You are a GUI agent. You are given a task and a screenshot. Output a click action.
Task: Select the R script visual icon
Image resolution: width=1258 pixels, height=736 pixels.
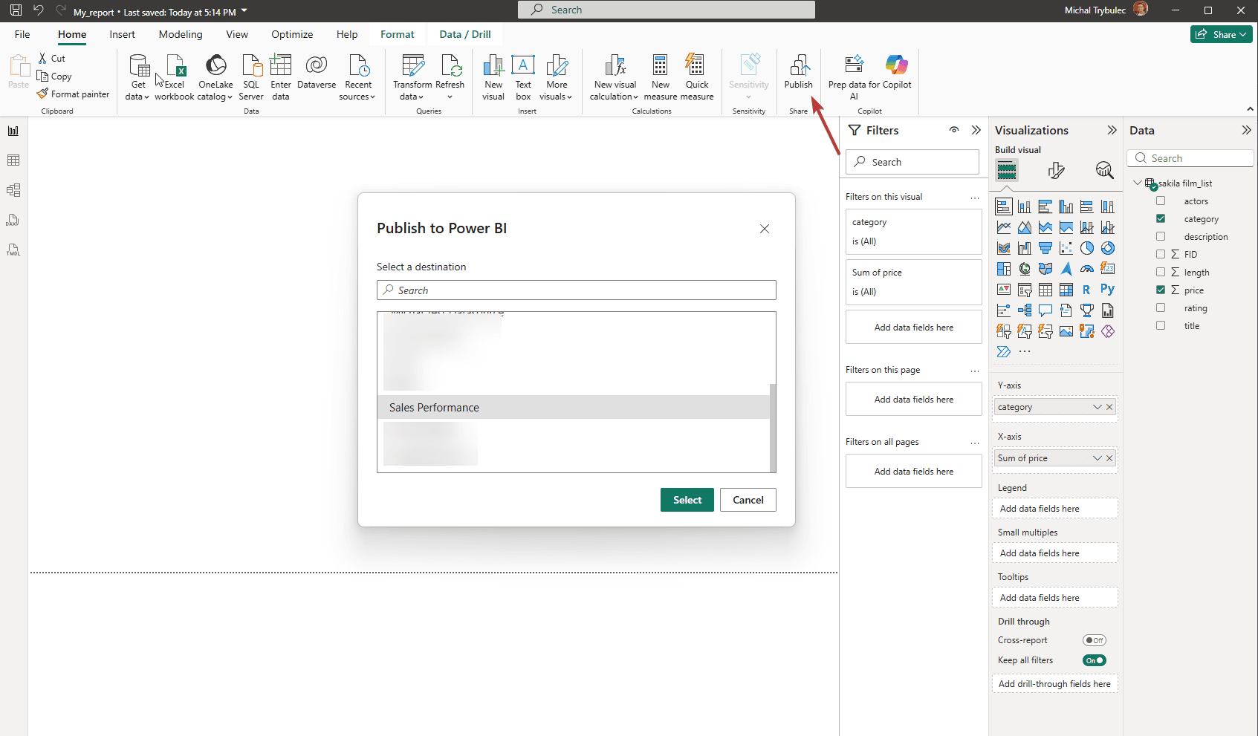(x=1087, y=290)
